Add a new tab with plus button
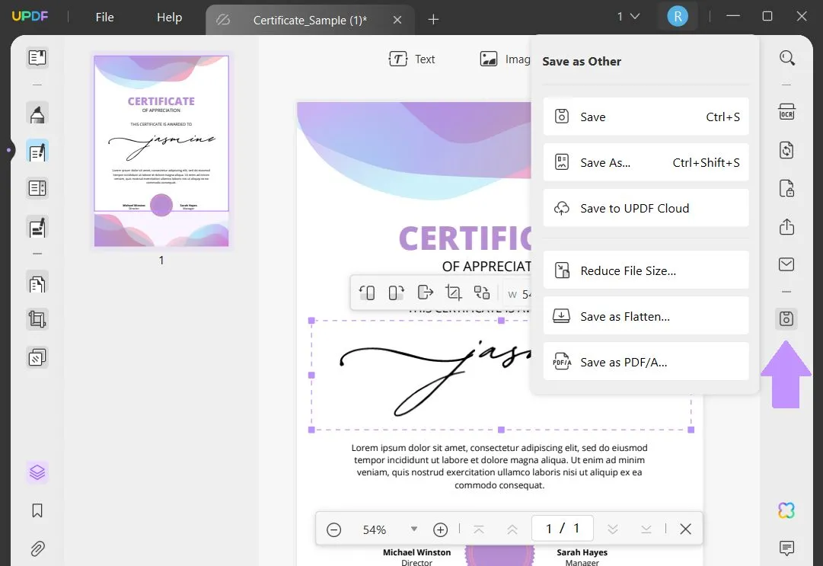Image resolution: width=823 pixels, height=566 pixels. 433,20
